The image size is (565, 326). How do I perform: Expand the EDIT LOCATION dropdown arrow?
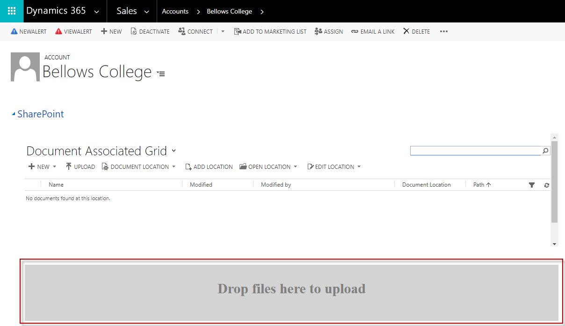[359, 167]
